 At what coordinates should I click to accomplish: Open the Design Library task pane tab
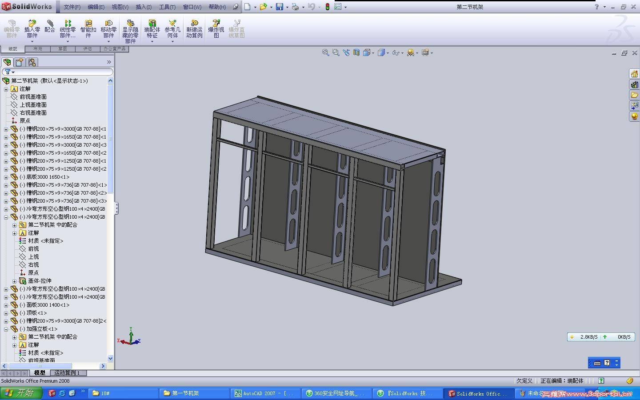634,84
